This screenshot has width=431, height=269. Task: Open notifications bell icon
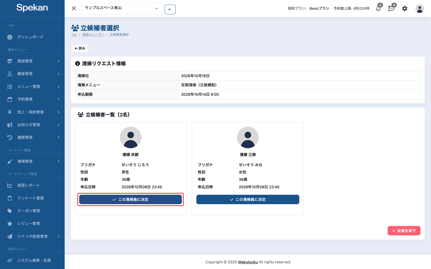pyautogui.click(x=378, y=8)
